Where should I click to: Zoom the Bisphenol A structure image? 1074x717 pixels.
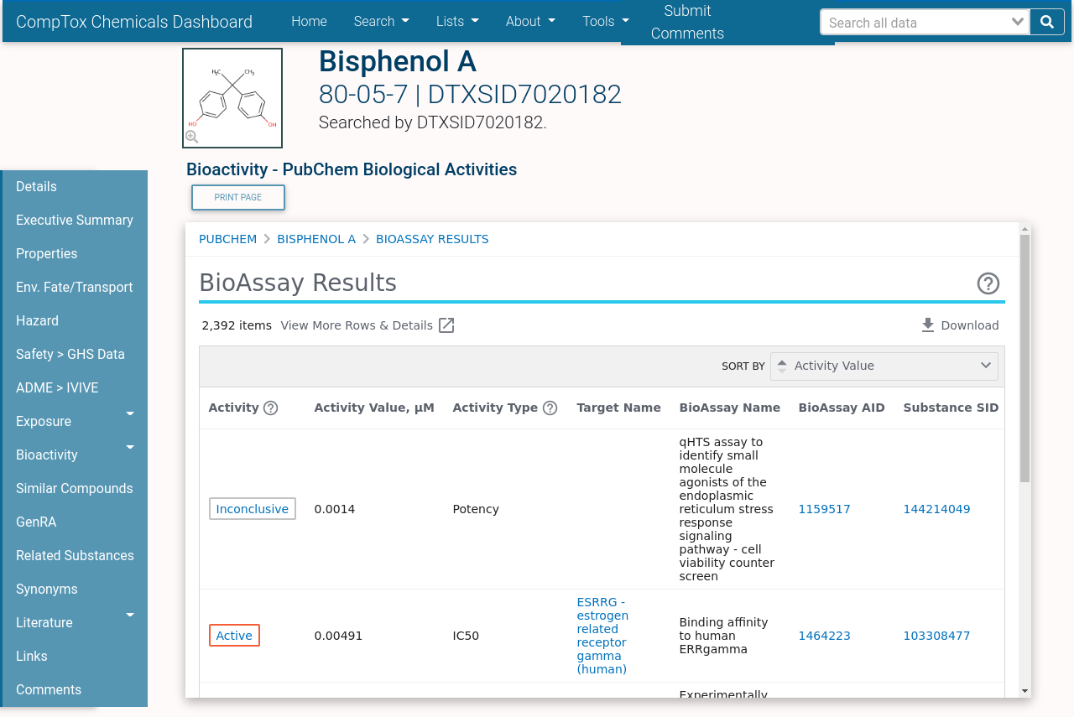(x=191, y=137)
